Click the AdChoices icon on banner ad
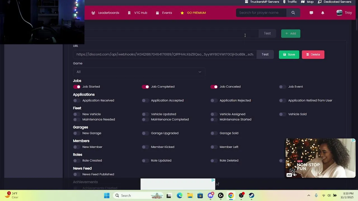This screenshot has width=358, height=201. [213, 180]
